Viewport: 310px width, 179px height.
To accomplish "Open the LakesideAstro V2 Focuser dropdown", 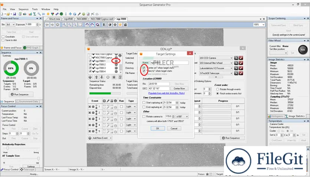I will (216, 68).
